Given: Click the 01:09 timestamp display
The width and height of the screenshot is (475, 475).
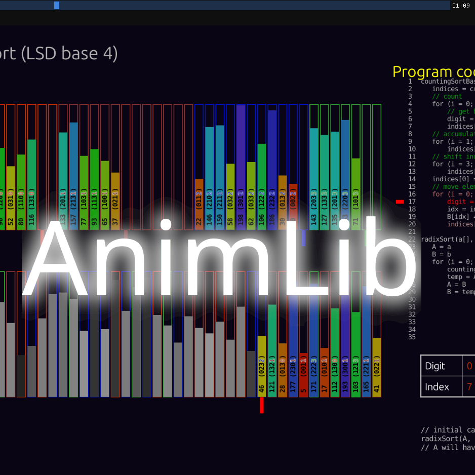Looking at the screenshot, I should [x=461, y=6].
